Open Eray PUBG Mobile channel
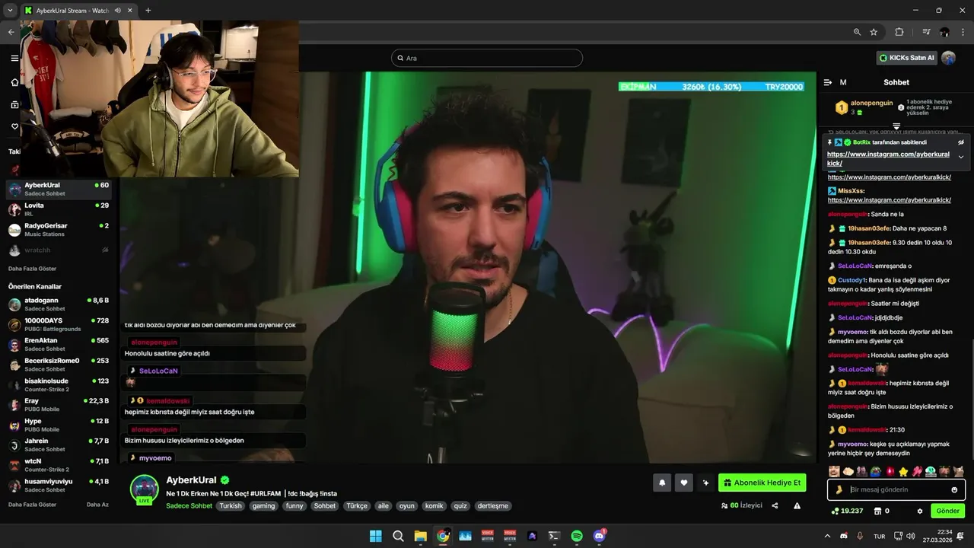 (59, 405)
